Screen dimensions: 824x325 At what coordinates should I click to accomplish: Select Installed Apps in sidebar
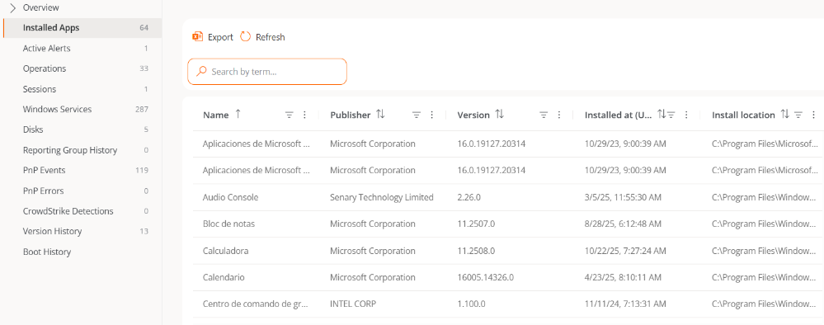coord(82,28)
